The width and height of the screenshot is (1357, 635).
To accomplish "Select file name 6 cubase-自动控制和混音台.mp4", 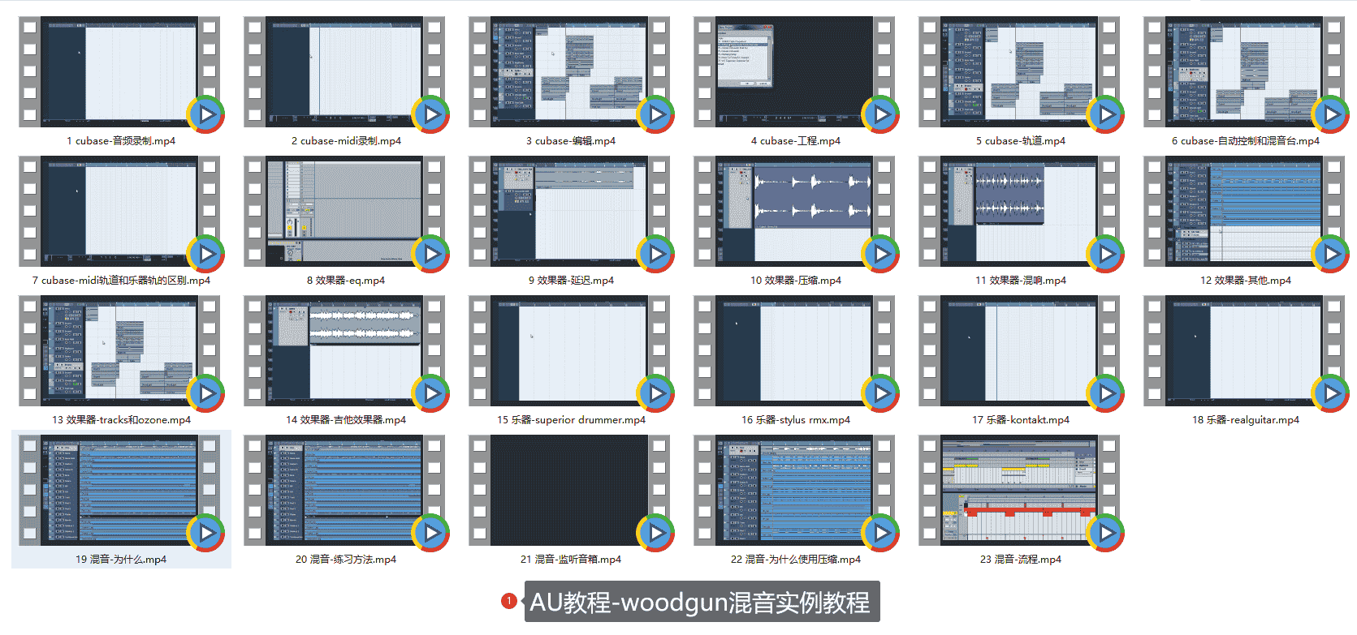I will pos(1246,141).
